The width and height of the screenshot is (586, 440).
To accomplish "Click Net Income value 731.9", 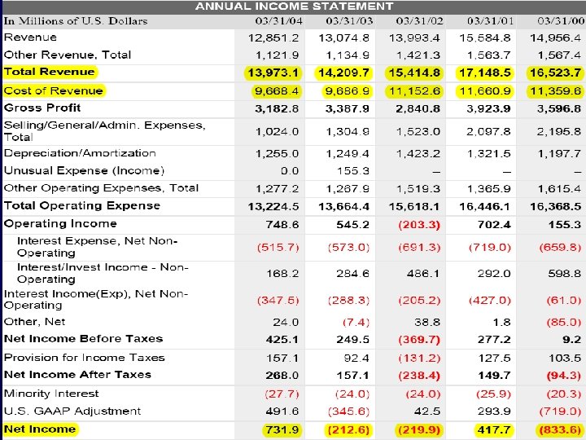I will (x=282, y=430).
